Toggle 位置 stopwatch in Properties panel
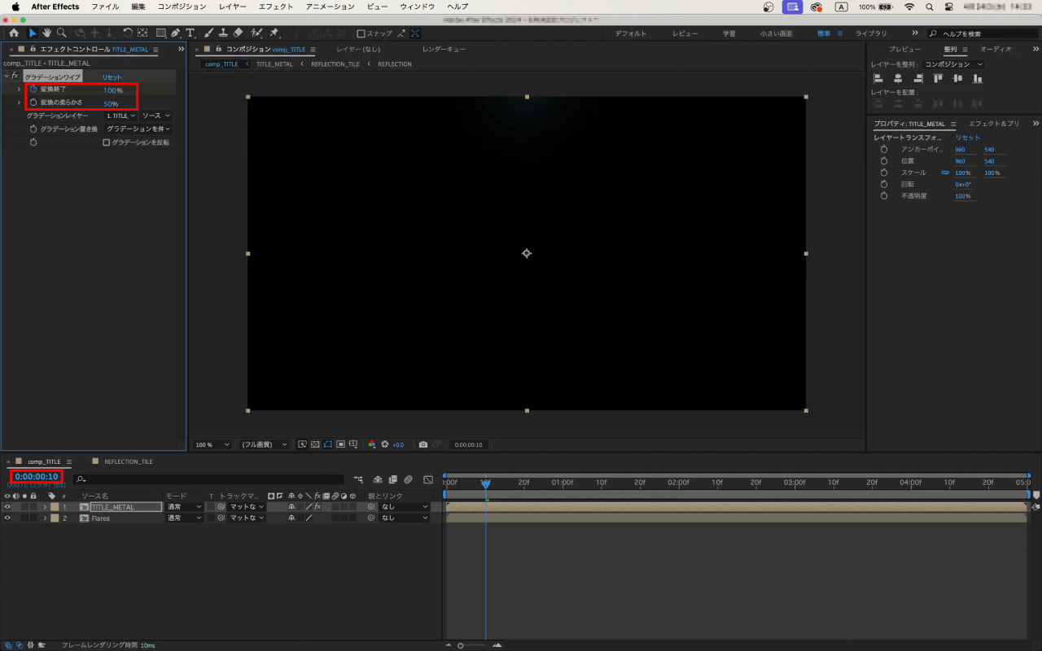Viewport: 1042px width, 651px height. click(x=883, y=161)
